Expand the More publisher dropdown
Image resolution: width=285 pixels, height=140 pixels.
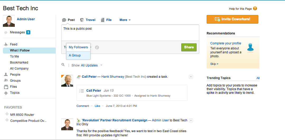click(125, 20)
